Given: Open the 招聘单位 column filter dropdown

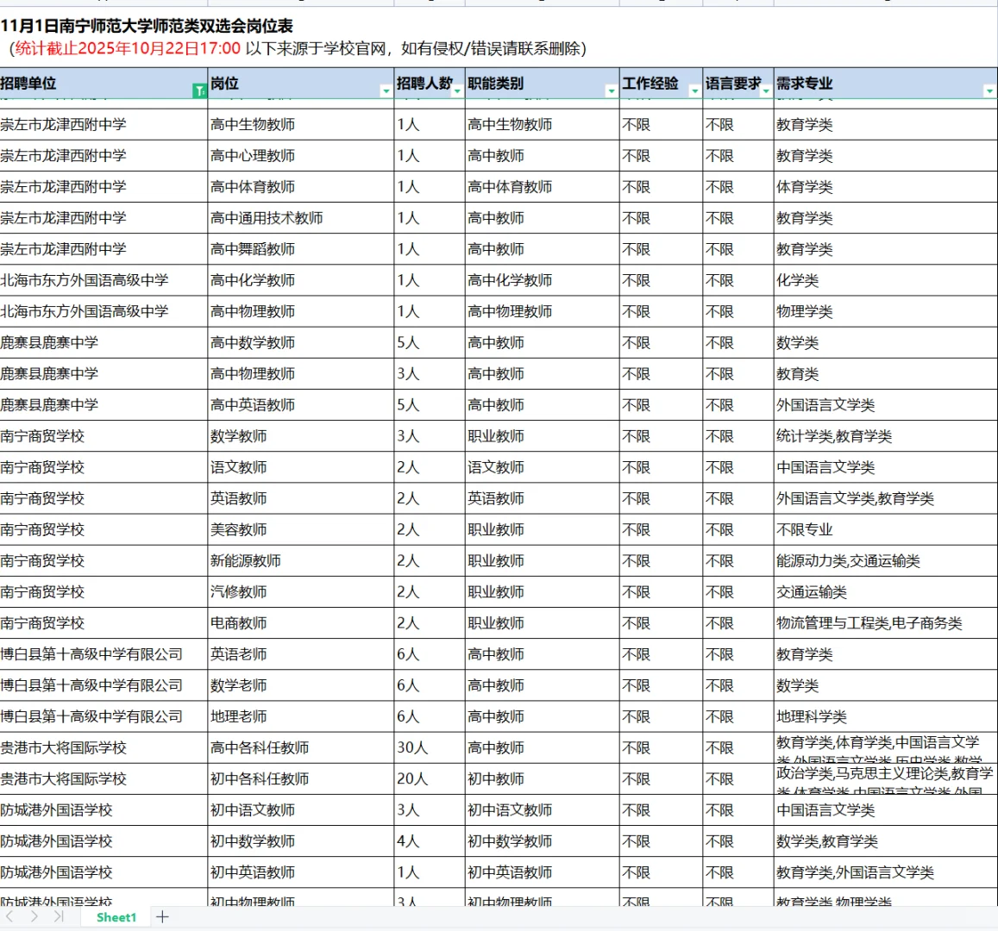Looking at the screenshot, I should coord(199,91).
